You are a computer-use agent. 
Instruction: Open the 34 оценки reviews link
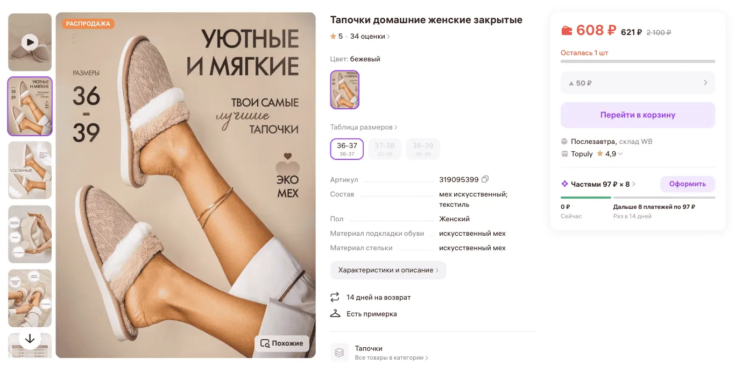[370, 37]
